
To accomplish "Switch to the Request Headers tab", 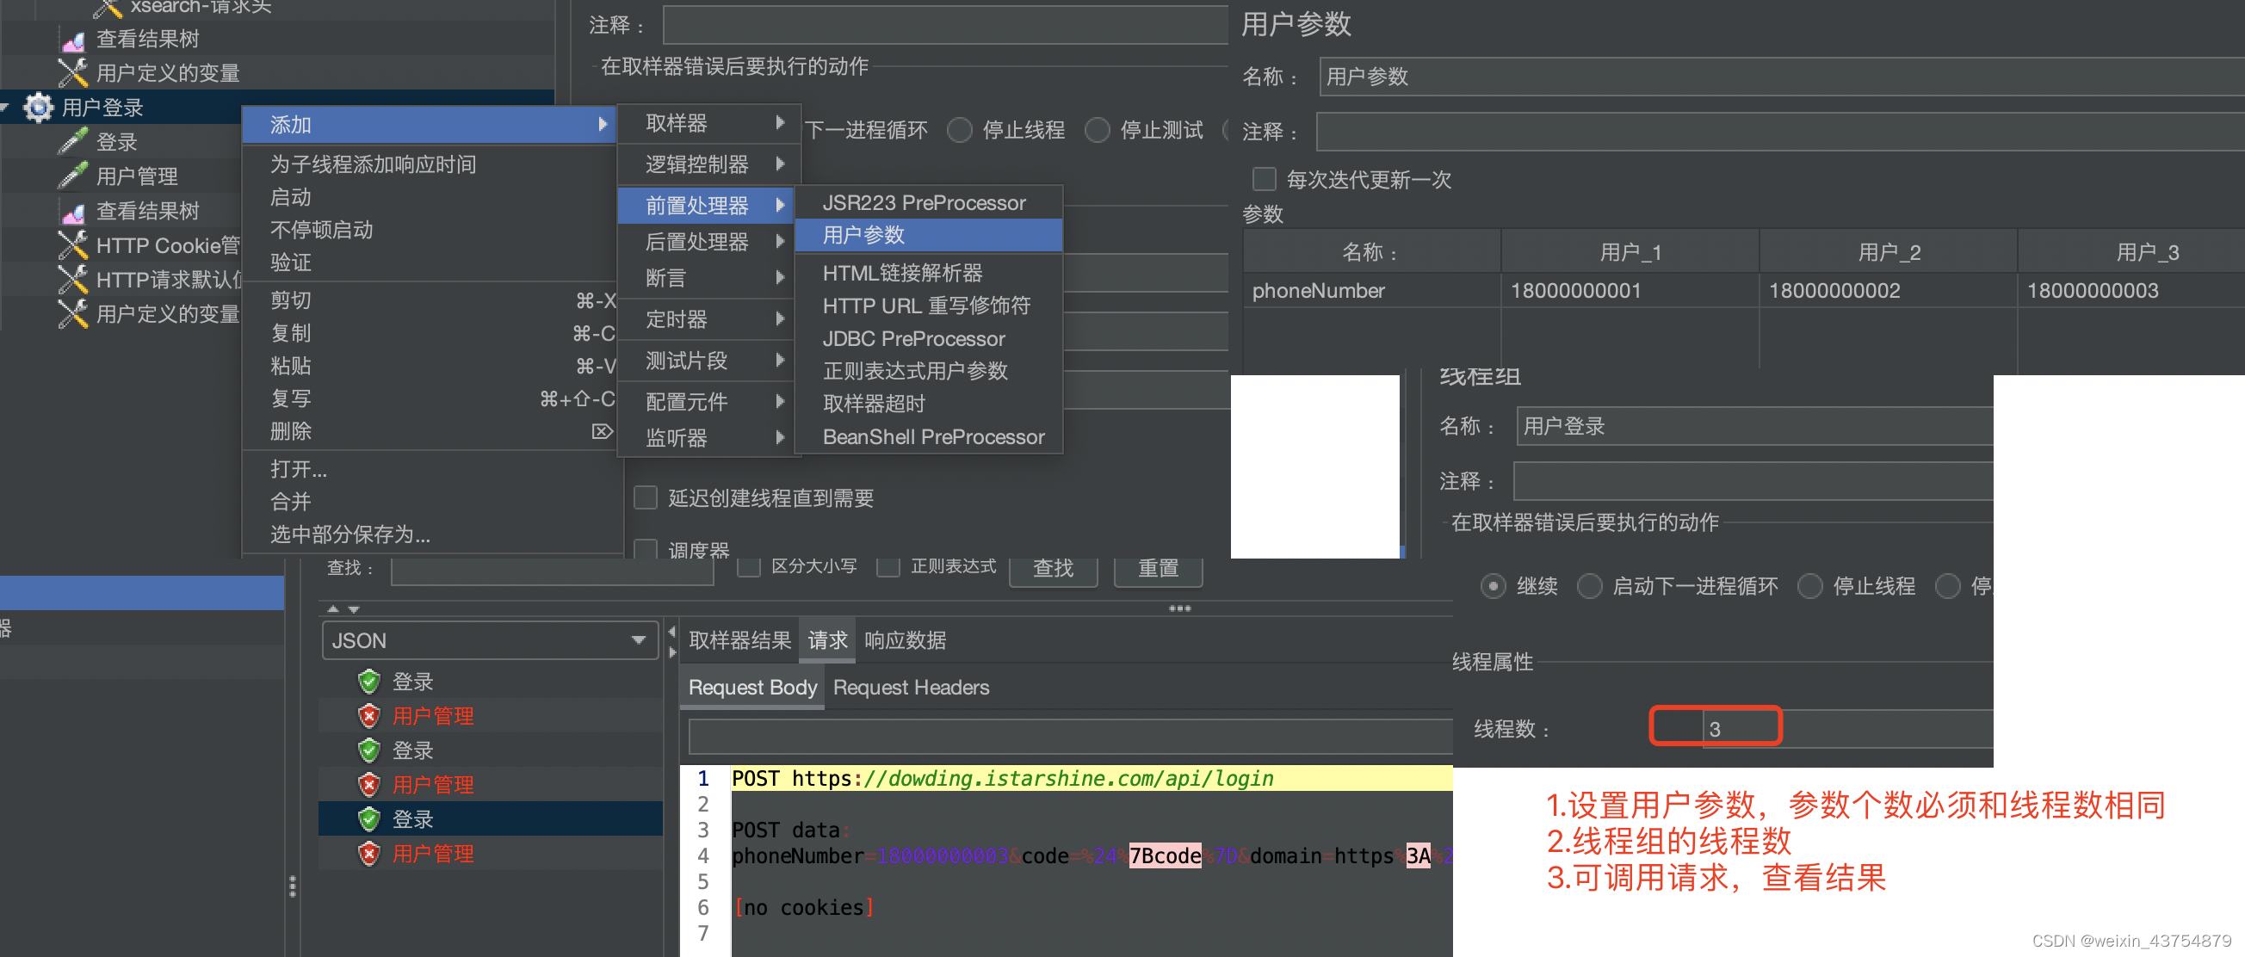I will point(911,688).
